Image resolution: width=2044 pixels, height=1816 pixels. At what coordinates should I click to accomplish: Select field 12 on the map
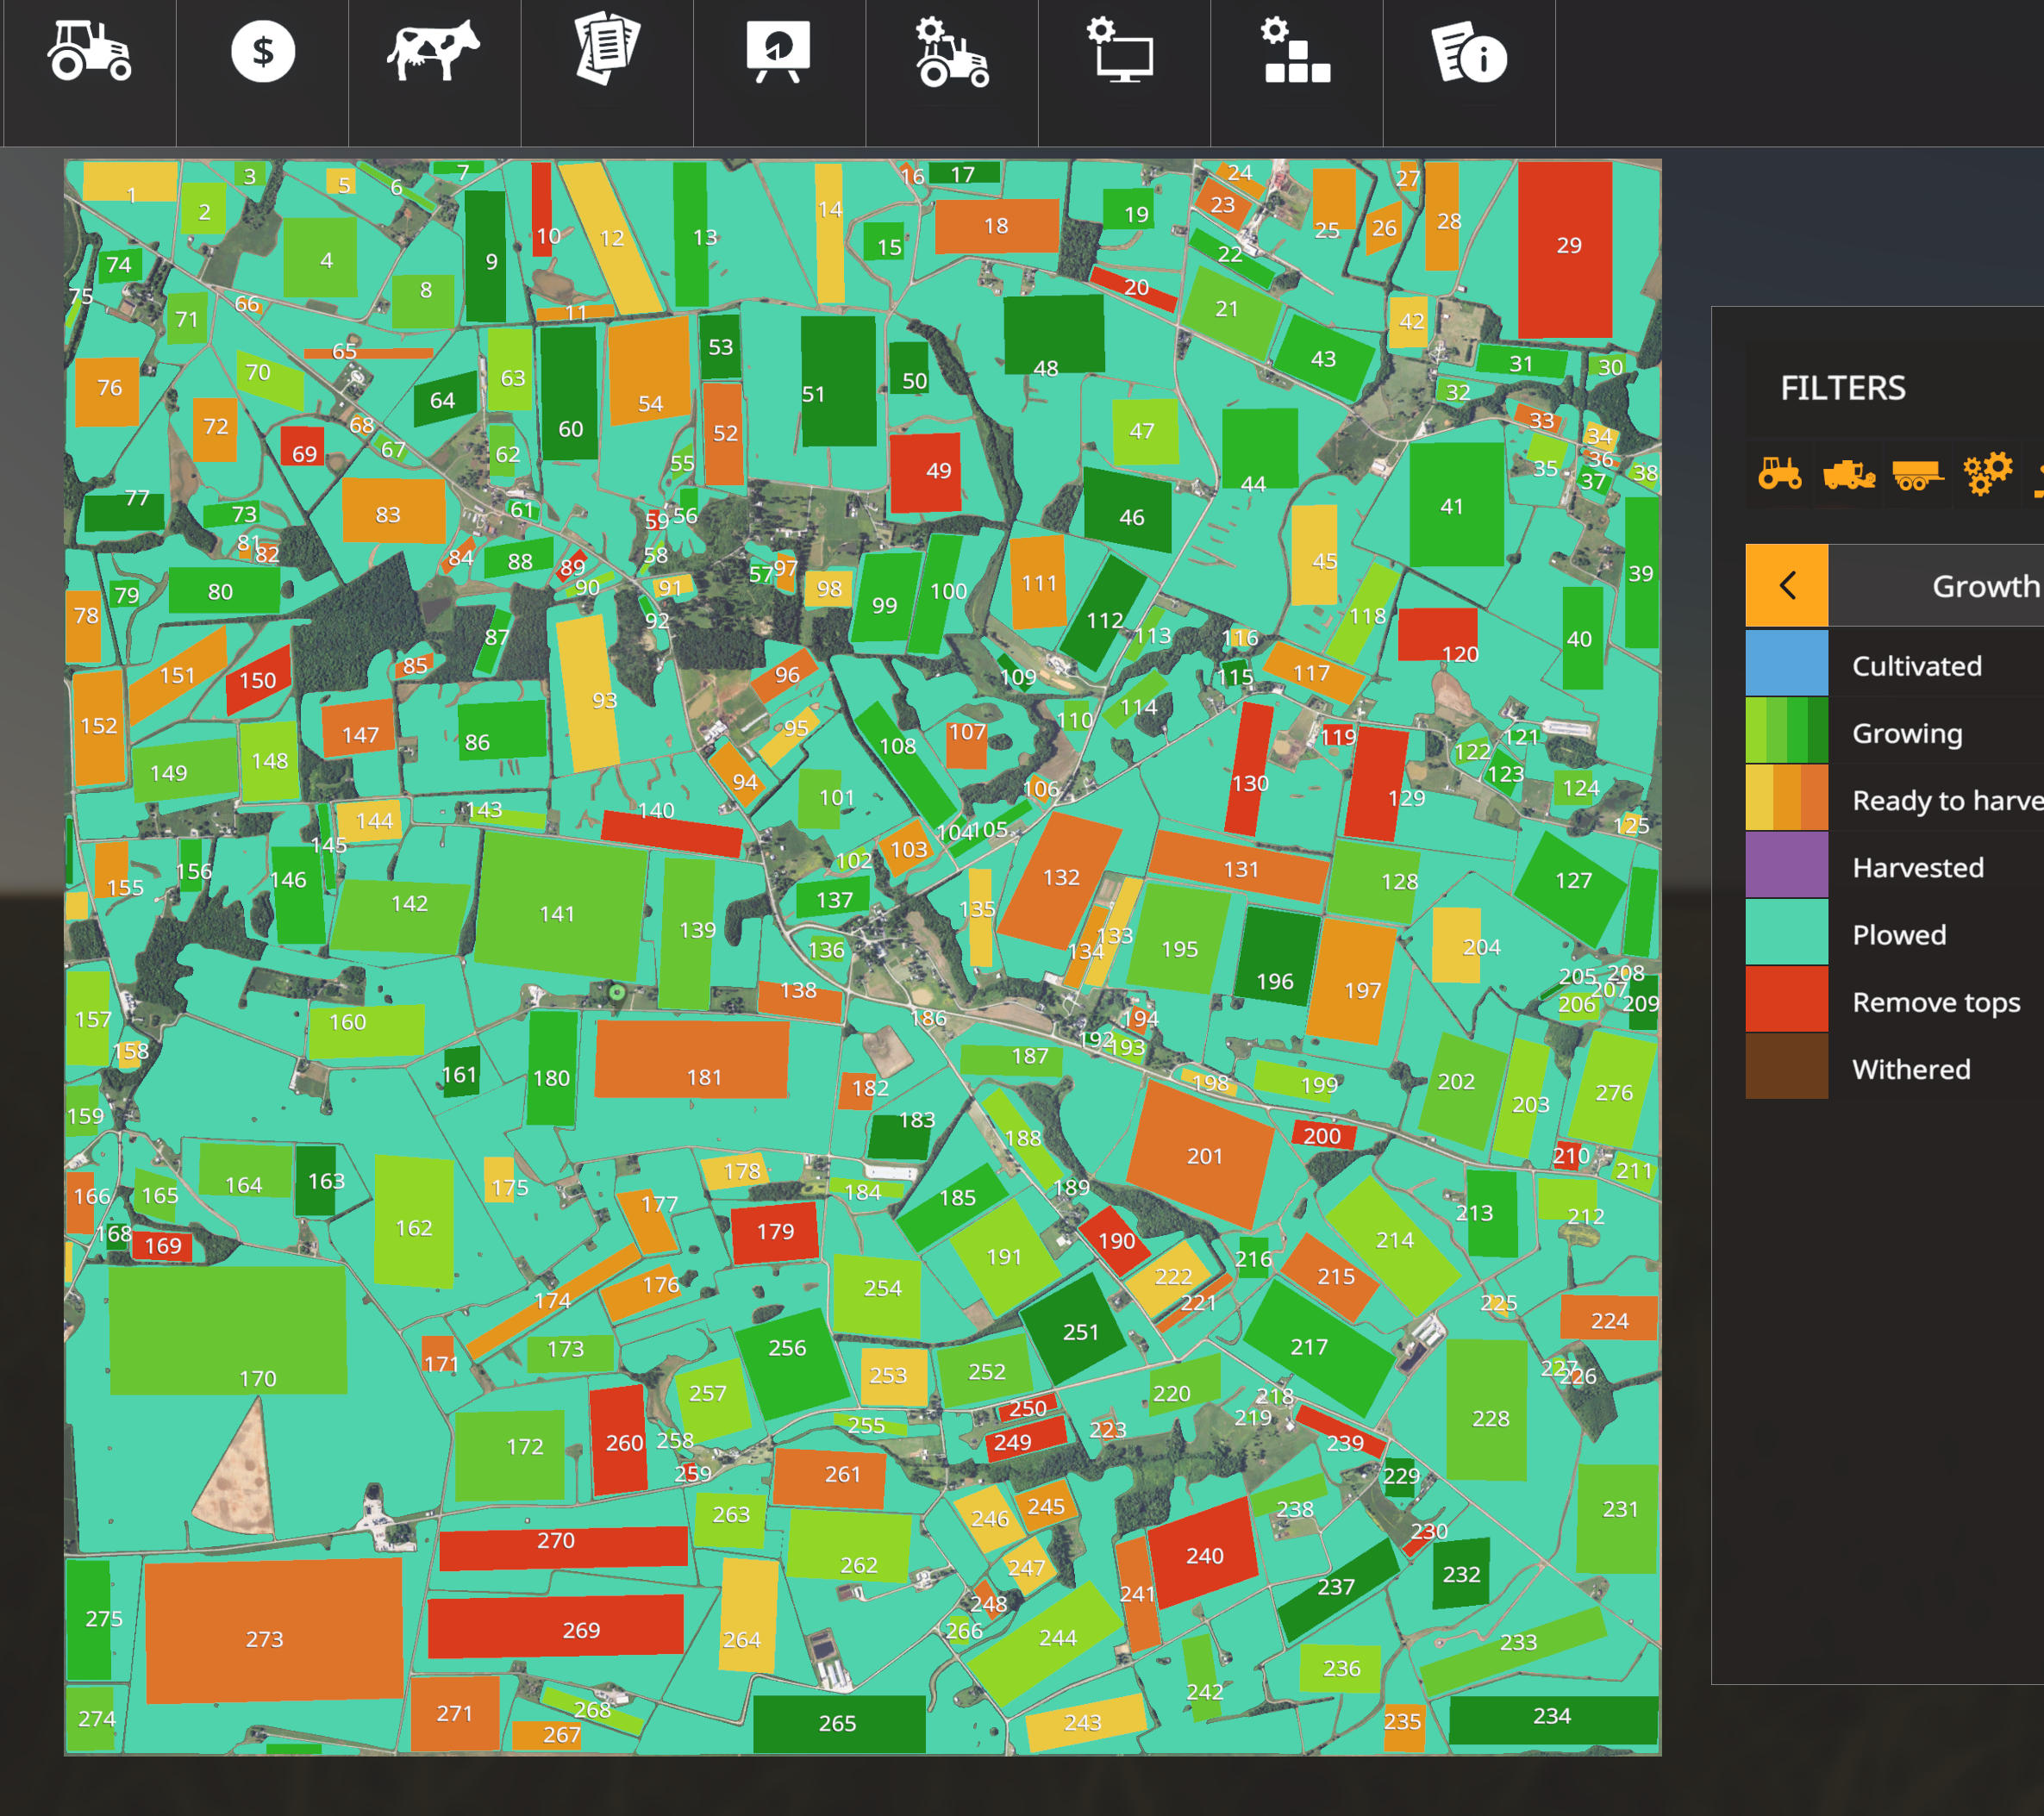pyautogui.click(x=610, y=238)
